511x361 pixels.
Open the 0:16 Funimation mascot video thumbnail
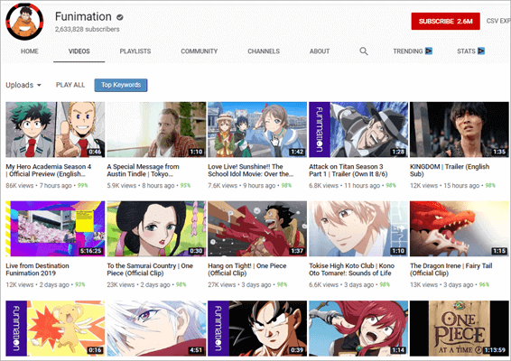[x=55, y=329]
